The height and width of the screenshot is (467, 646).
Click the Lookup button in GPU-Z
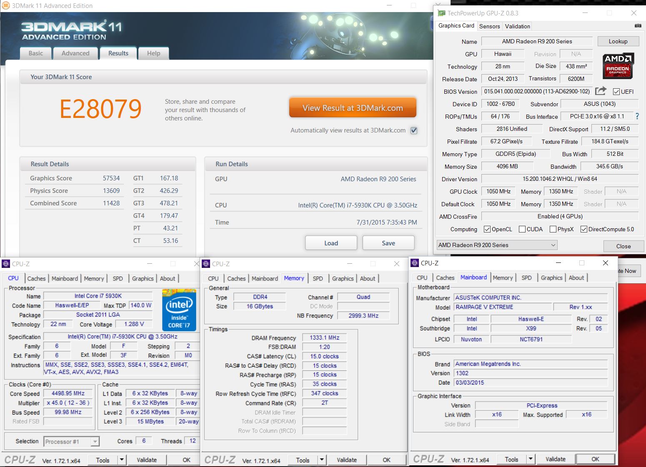pyautogui.click(x=618, y=41)
